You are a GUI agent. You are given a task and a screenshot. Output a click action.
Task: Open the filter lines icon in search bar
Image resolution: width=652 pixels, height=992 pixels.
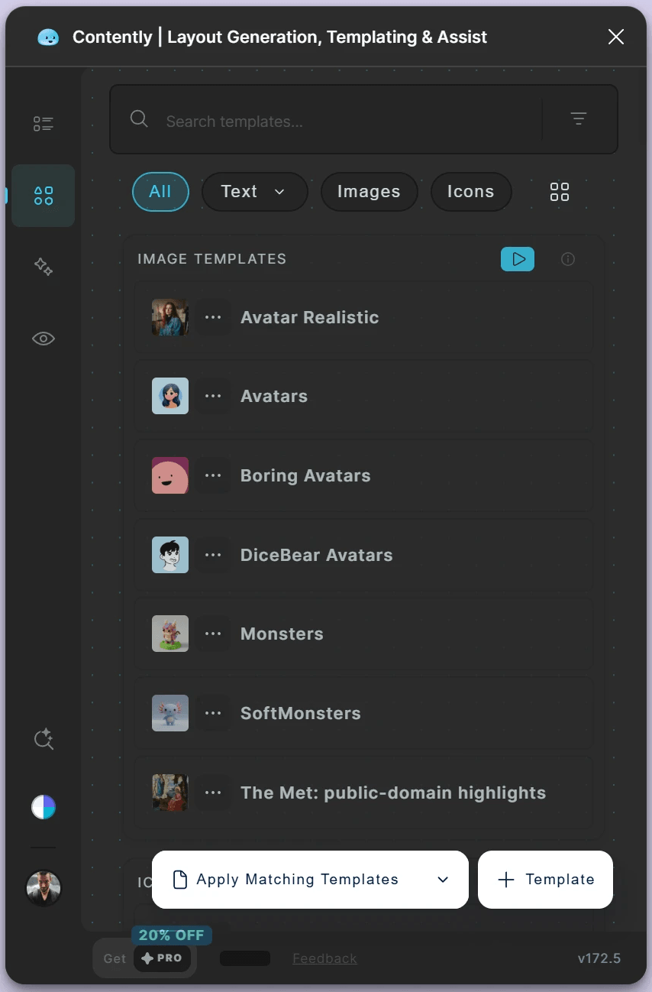pos(579,118)
